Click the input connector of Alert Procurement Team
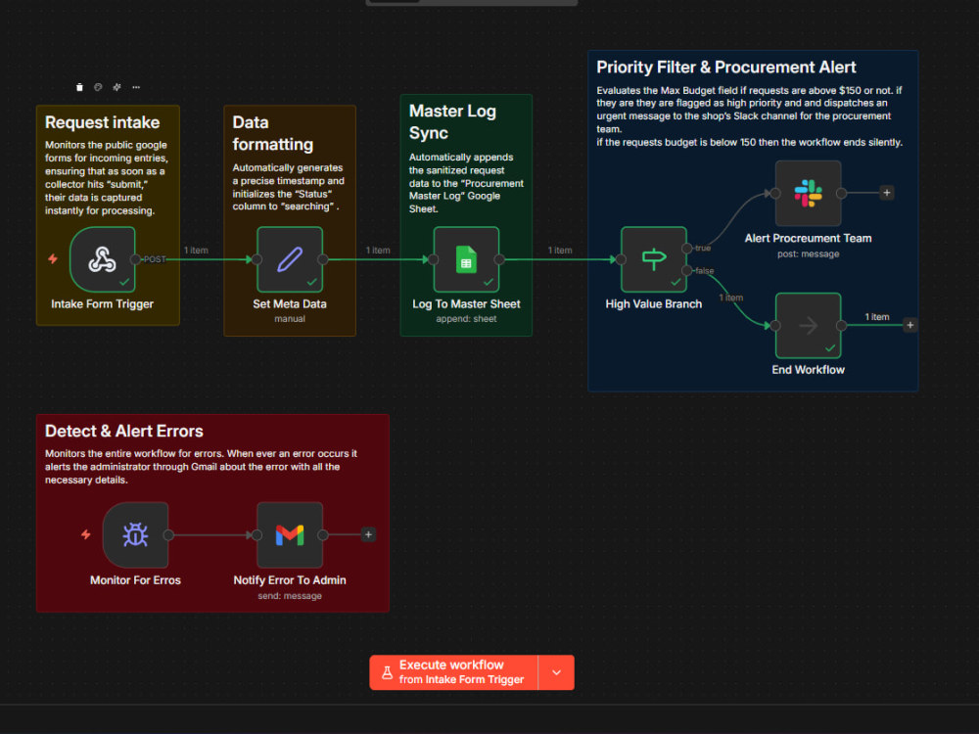The image size is (979, 734). pyautogui.click(x=774, y=193)
